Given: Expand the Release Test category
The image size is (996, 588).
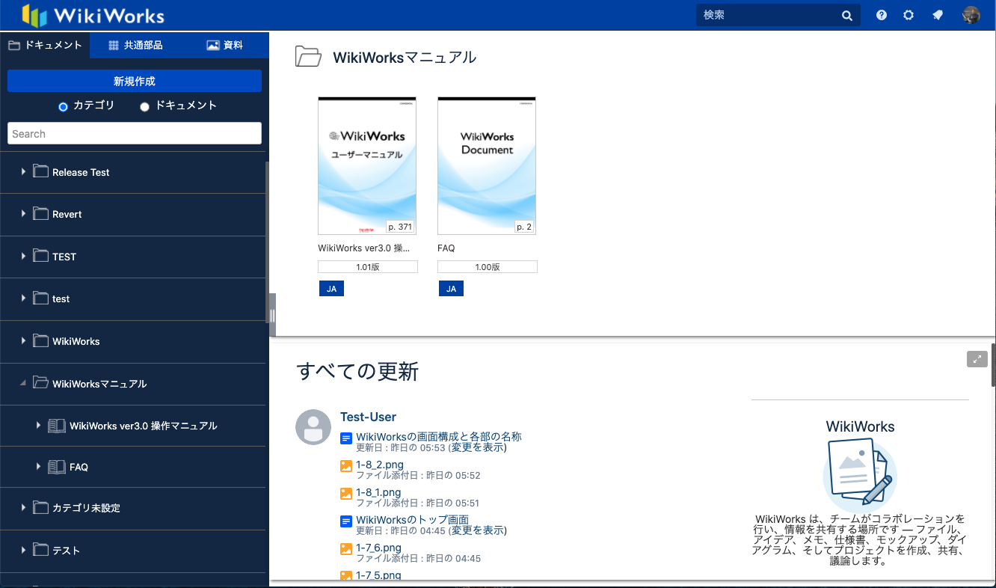Looking at the screenshot, I should [22, 171].
